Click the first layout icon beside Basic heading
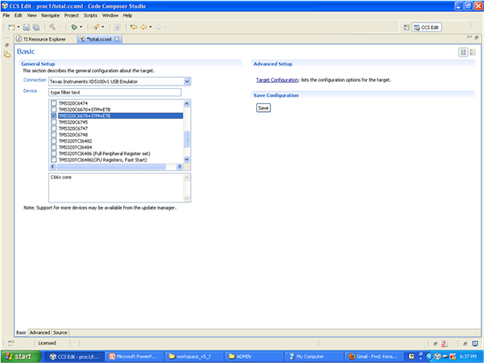The image size is (484, 363). tap(463, 53)
